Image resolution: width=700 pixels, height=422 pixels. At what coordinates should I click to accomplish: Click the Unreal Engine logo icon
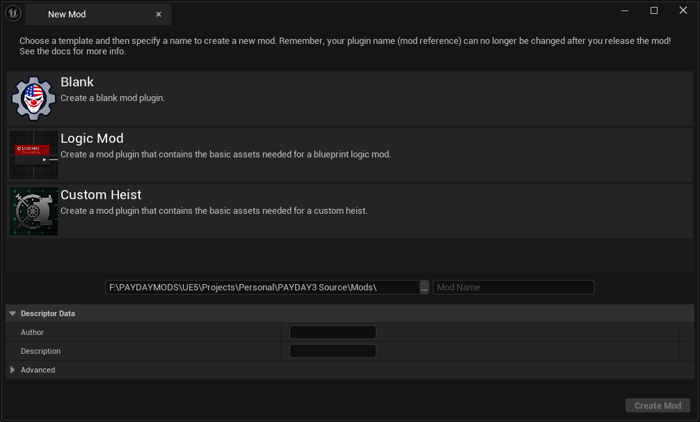pyautogui.click(x=13, y=13)
